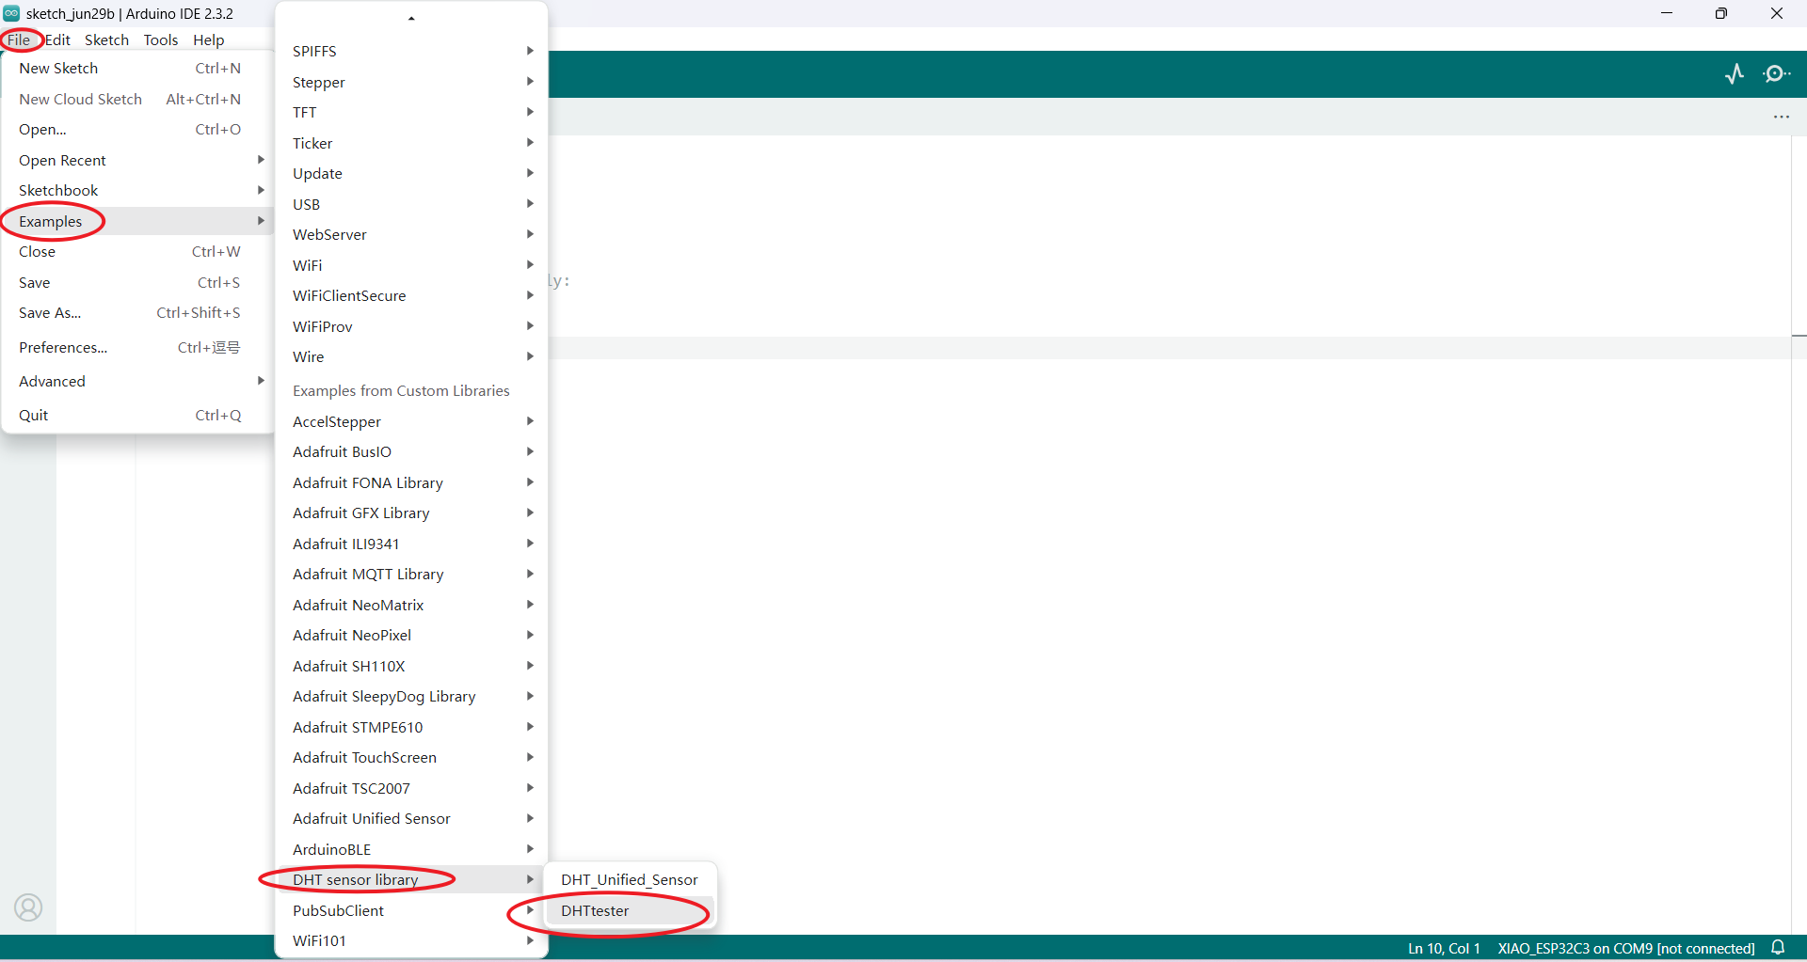Image resolution: width=1807 pixels, height=962 pixels.
Task: Open the Tools menu
Action: (x=161, y=39)
